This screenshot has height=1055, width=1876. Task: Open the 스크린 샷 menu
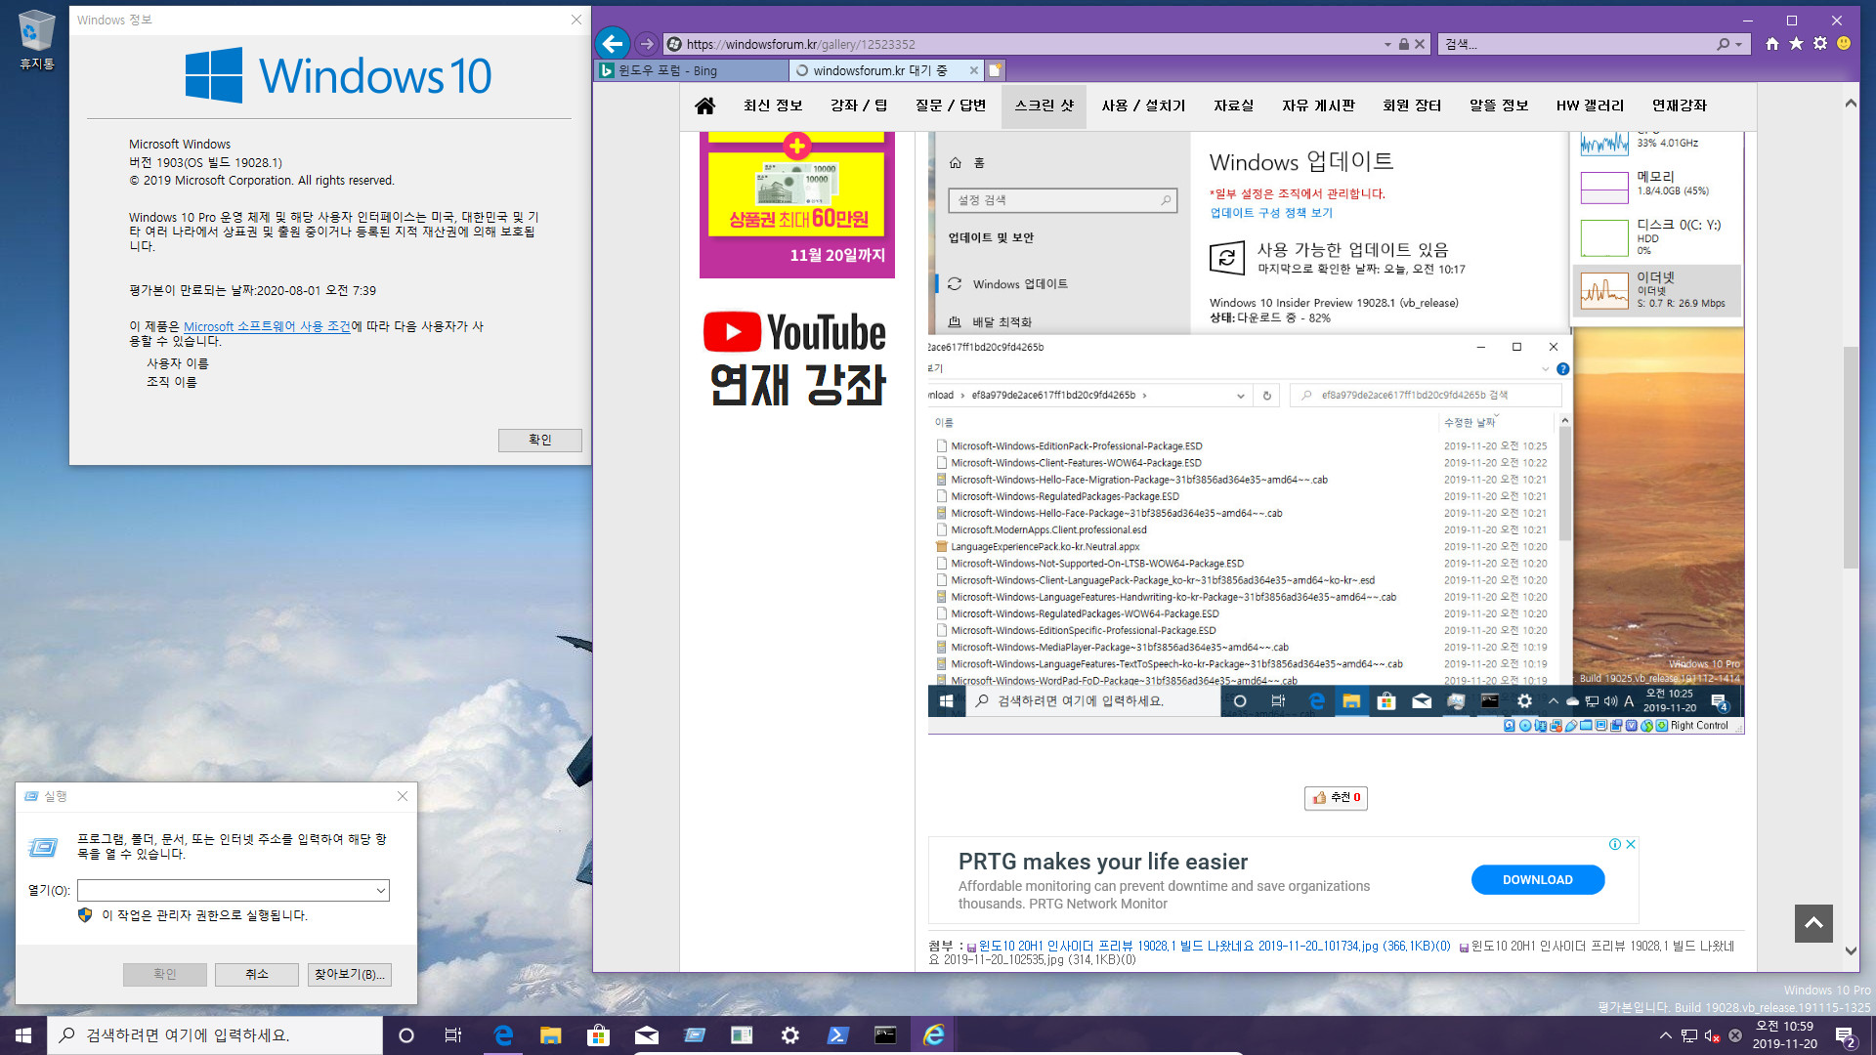coord(1044,105)
